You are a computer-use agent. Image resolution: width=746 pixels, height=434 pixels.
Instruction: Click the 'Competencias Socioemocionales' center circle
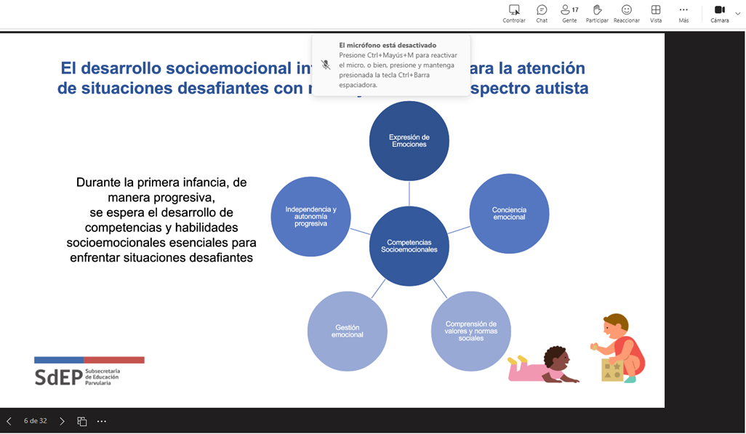409,246
